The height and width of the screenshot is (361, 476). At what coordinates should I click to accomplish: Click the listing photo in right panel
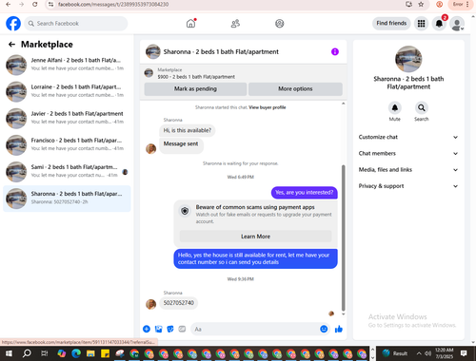point(408,59)
